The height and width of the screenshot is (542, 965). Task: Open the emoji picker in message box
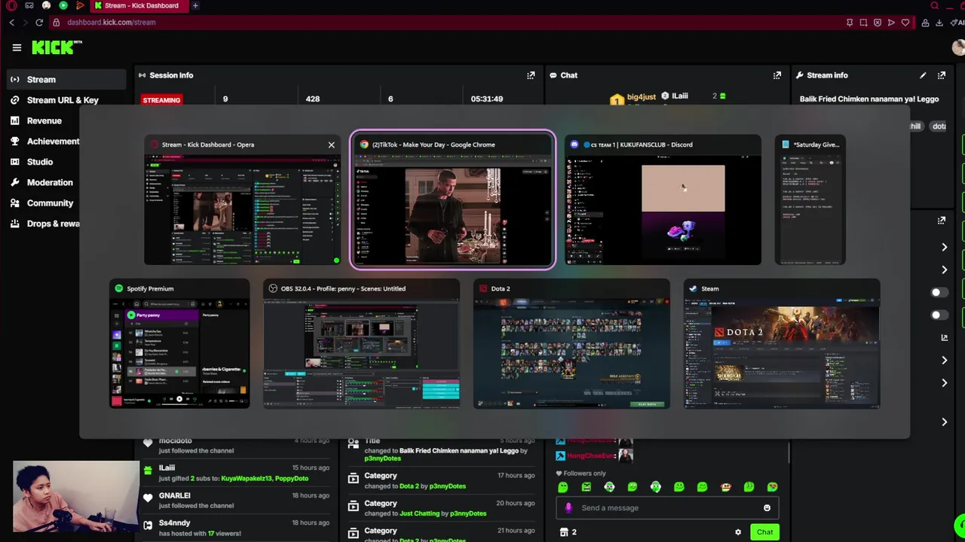tap(767, 507)
